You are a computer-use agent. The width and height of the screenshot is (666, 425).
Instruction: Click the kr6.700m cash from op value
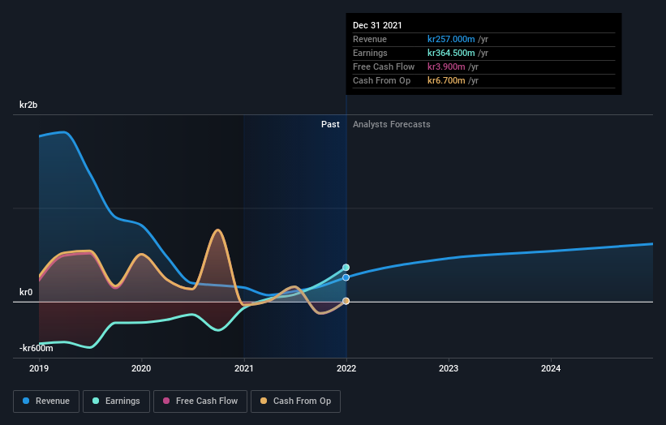tap(446, 80)
